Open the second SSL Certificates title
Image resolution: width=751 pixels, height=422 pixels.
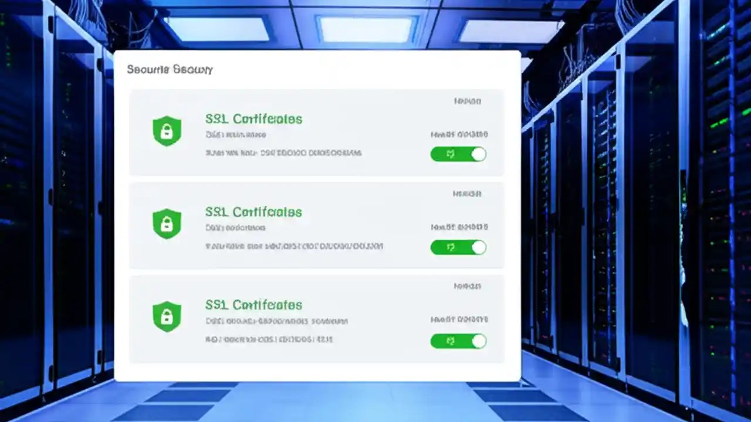pyautogui.click(x=254, y=212)
